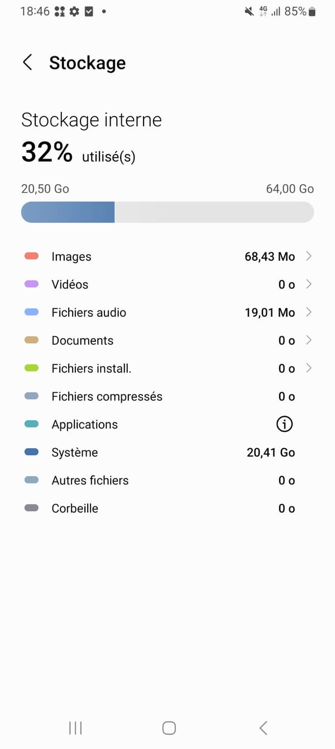Tap the Applications info icon
The image size is (335, 749).
click(x=284, y=425)
